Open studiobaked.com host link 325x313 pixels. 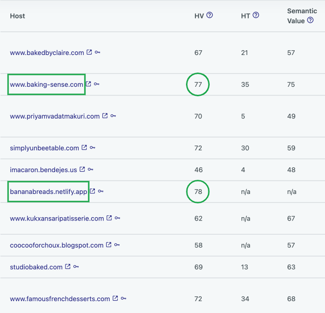(36, 267)
